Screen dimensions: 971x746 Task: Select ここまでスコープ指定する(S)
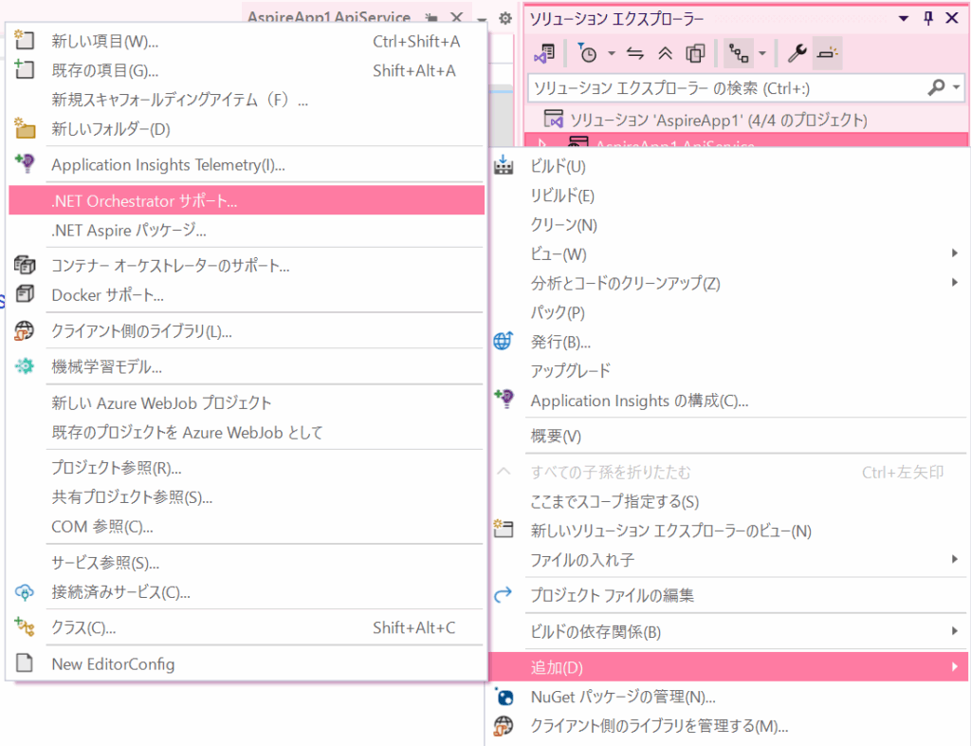coord(727,501)
